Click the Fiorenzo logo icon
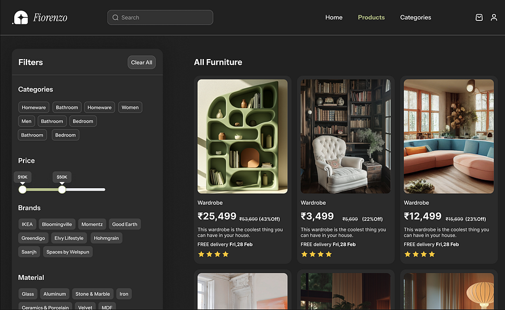The width and height of the screenshot is (505, 310). 20,17
